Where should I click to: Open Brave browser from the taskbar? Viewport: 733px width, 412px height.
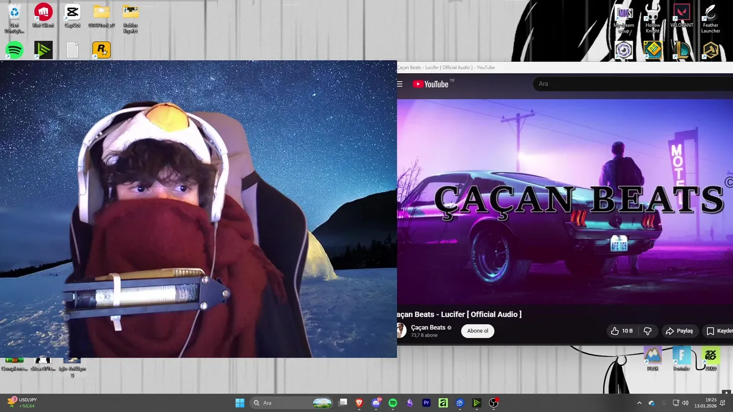(360, 403)
